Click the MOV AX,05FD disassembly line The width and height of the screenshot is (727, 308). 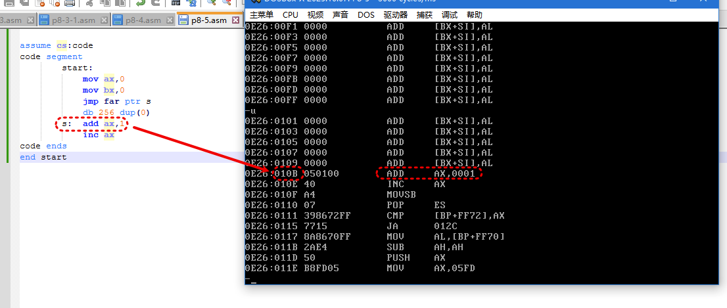click(360, 269)
